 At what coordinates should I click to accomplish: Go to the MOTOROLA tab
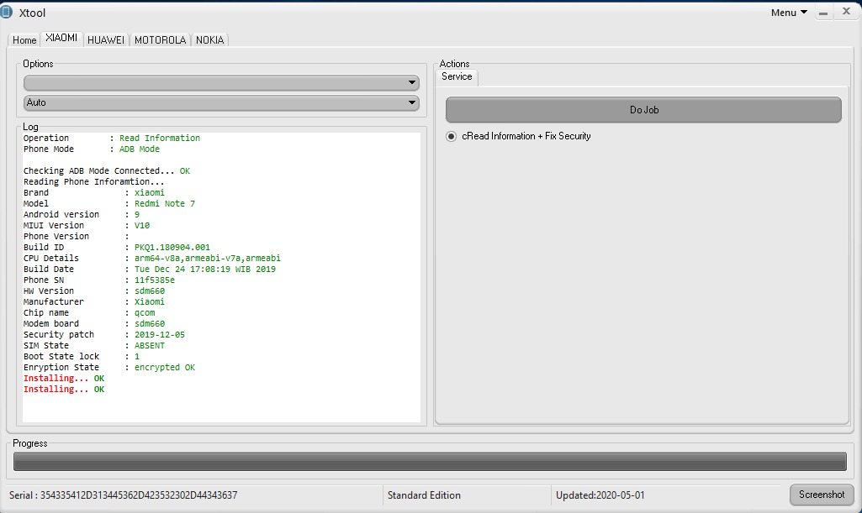pos(160,40)
